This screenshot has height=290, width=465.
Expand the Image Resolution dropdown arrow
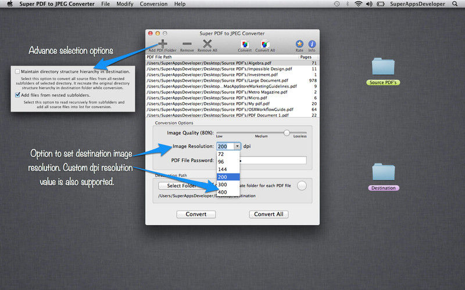237,146
